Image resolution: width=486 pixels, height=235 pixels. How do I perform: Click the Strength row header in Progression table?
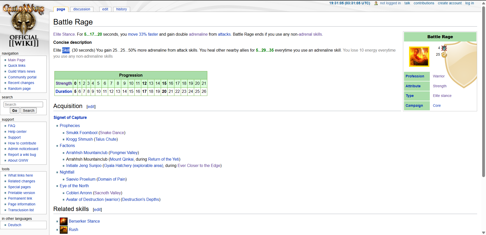[64, 83]
